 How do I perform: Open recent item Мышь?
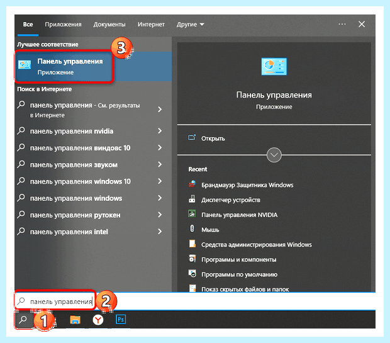(210, 230)
